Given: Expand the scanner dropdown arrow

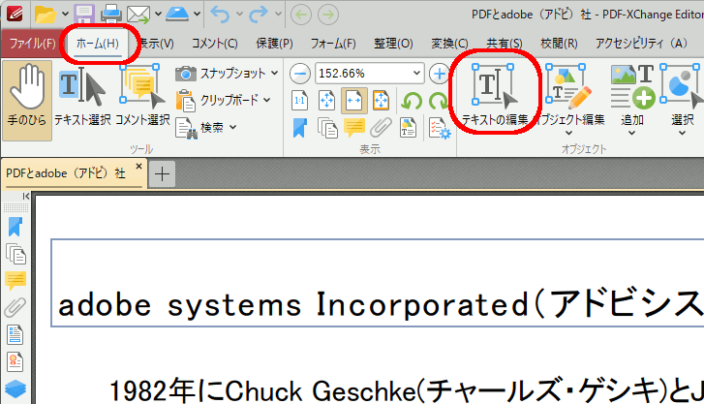Looking at the screenshot, I should [197, 14].
